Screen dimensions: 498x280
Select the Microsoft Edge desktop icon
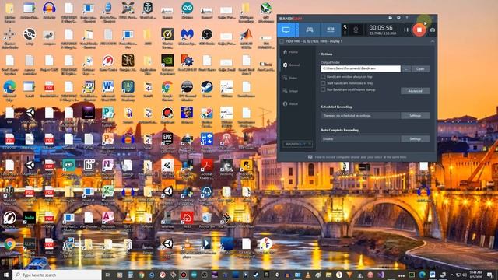point(10,90)
